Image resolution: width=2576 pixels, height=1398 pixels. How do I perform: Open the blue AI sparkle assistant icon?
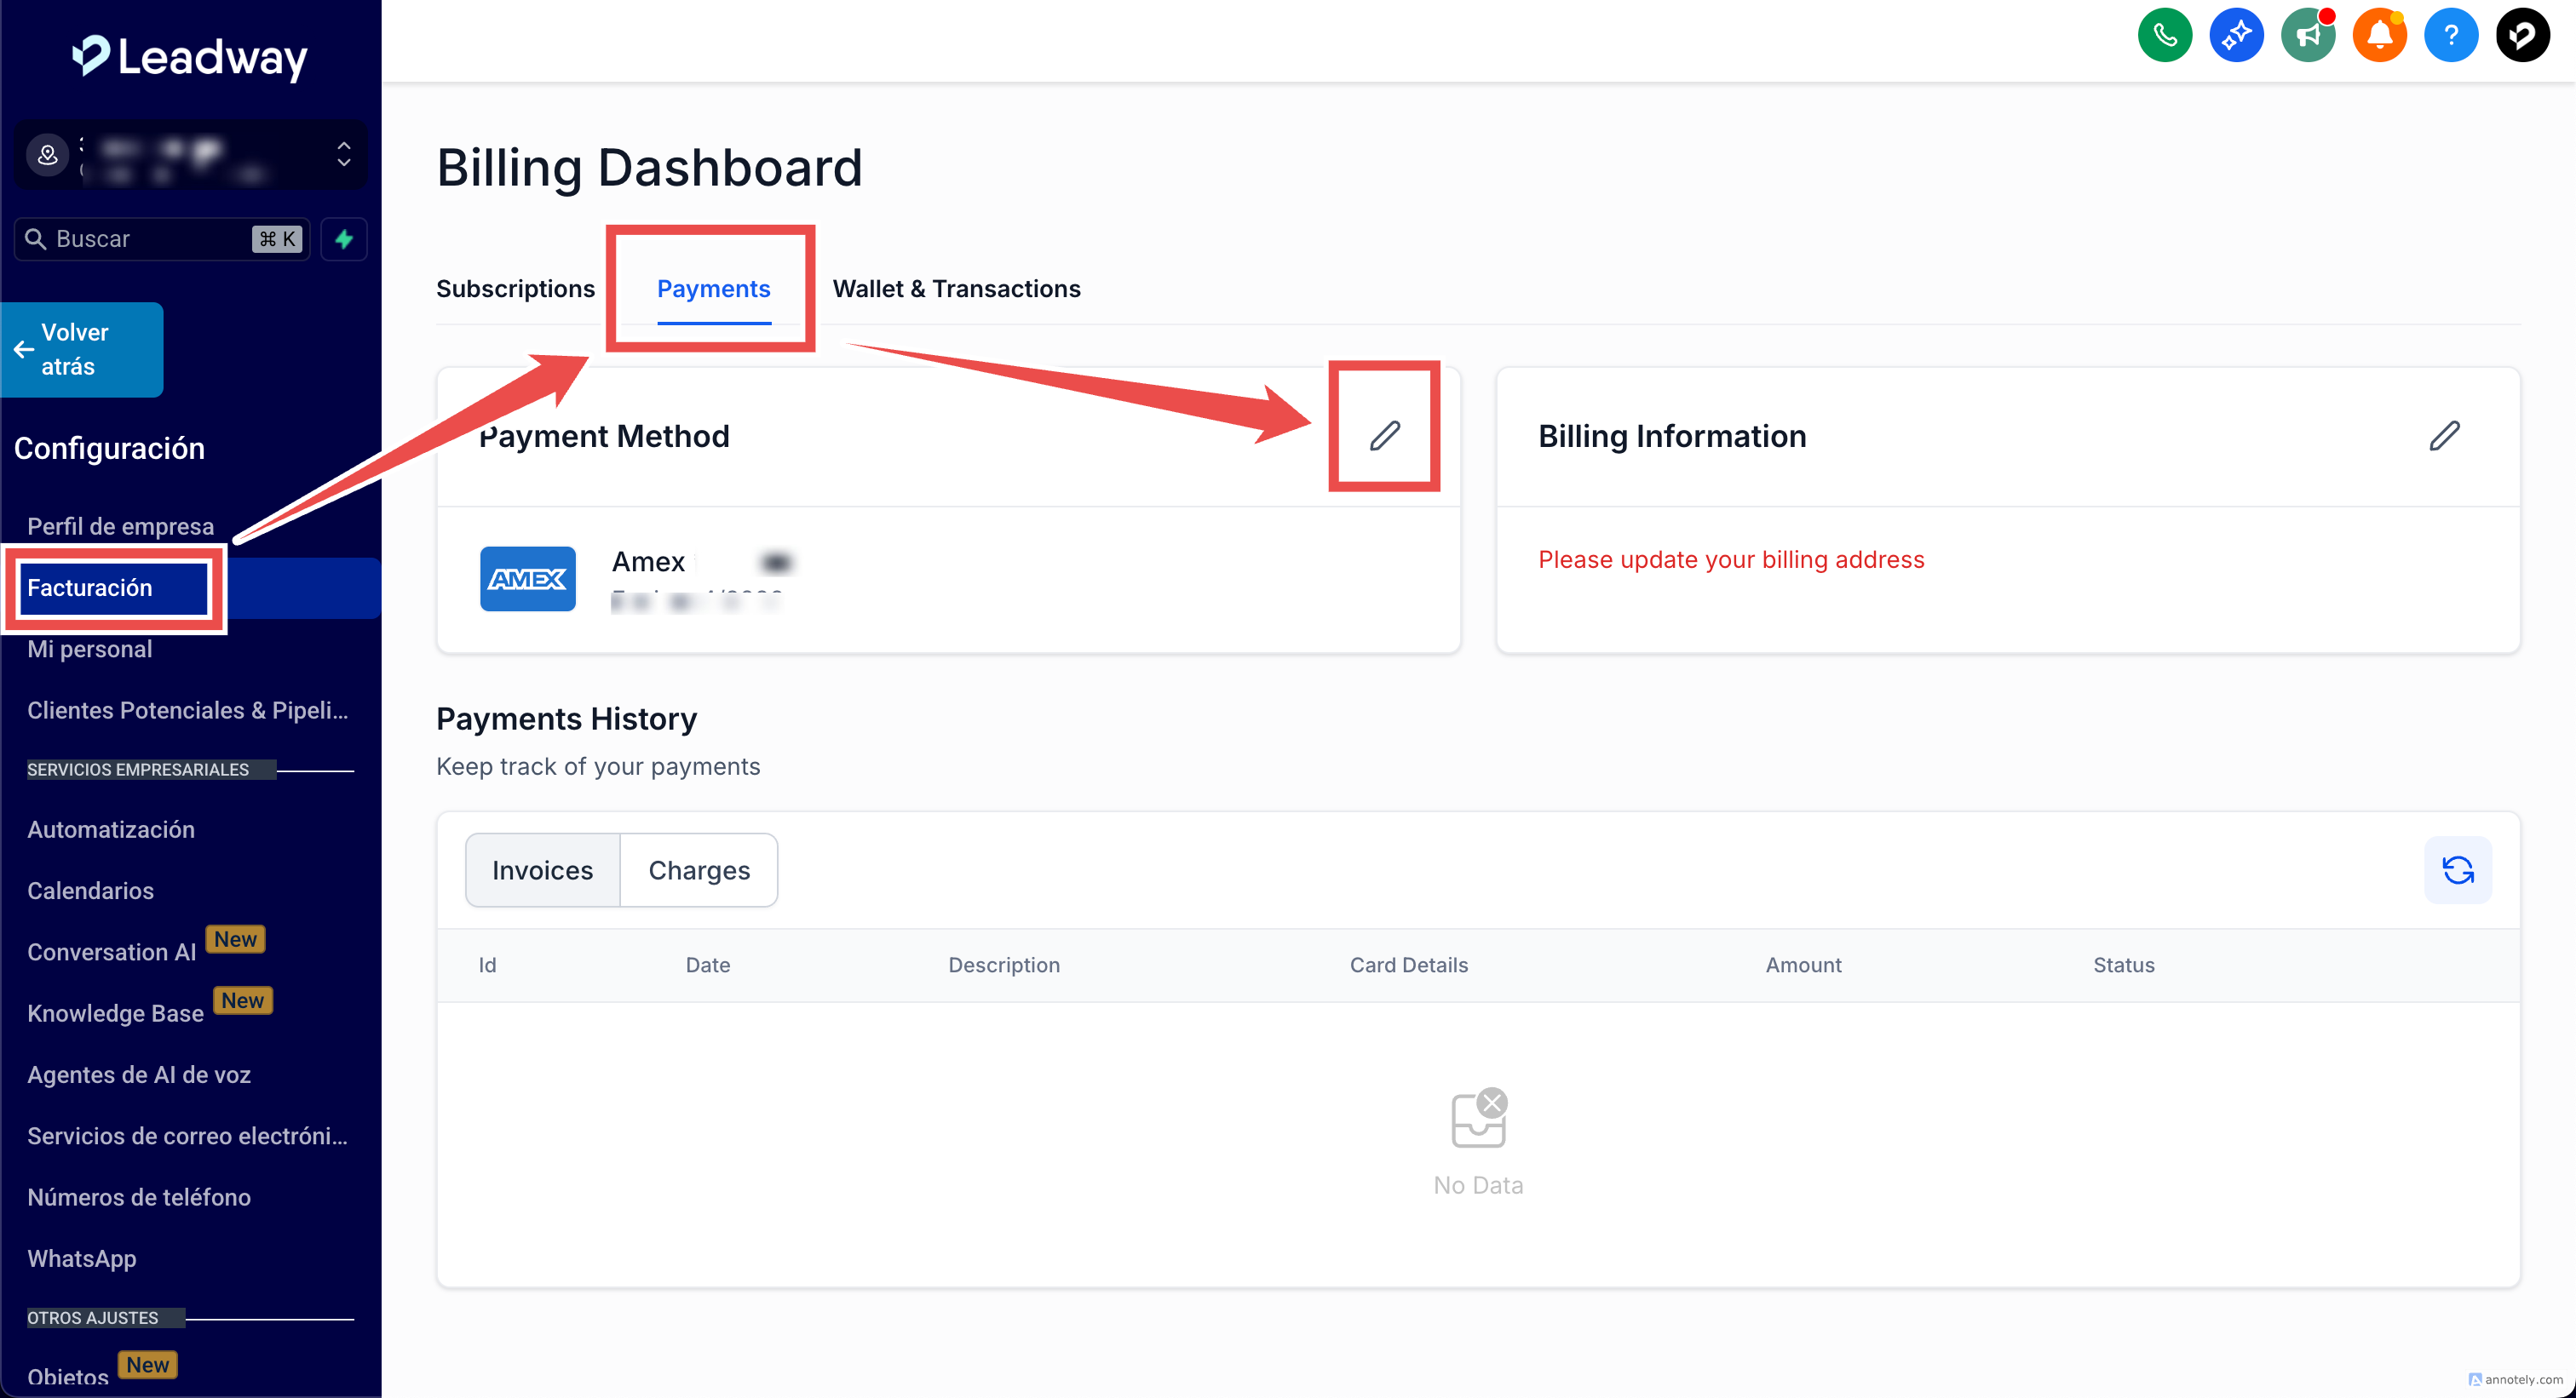[x=2236, y=36]
